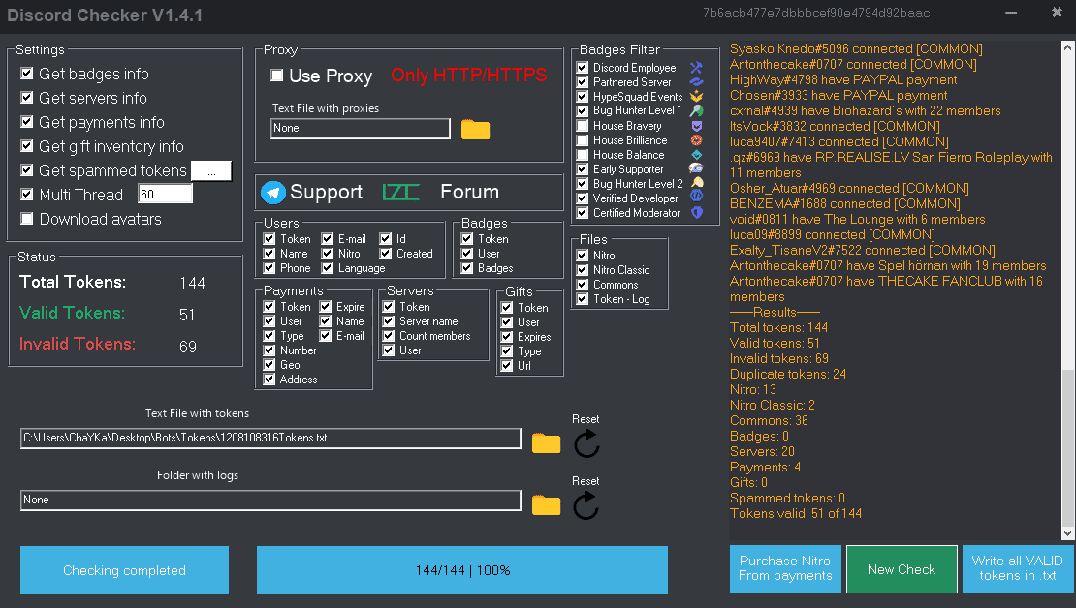This screenshot has width=1076, height=608.
Task: Open spammed tokens browse button
Action: (211, 171)
